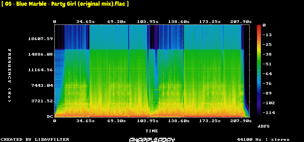The width and height of the screenshot is (304, 142).
Task: Click the 34.65s label on top time axis
Action: (85, 22)
